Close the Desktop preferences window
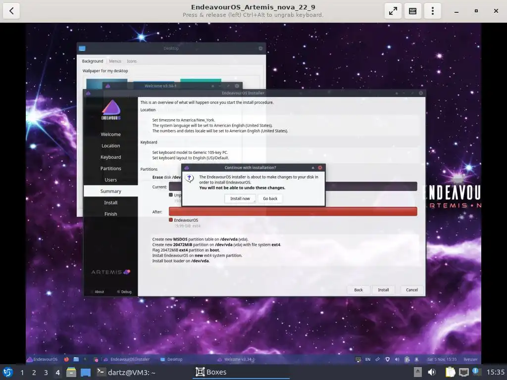This screenshot has height=380, width=507. tap(260, 48)
